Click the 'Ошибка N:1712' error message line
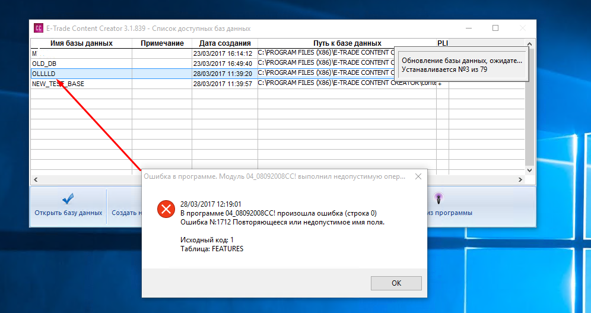This screenshot has width=591, height=313. [x=282, y=223]
